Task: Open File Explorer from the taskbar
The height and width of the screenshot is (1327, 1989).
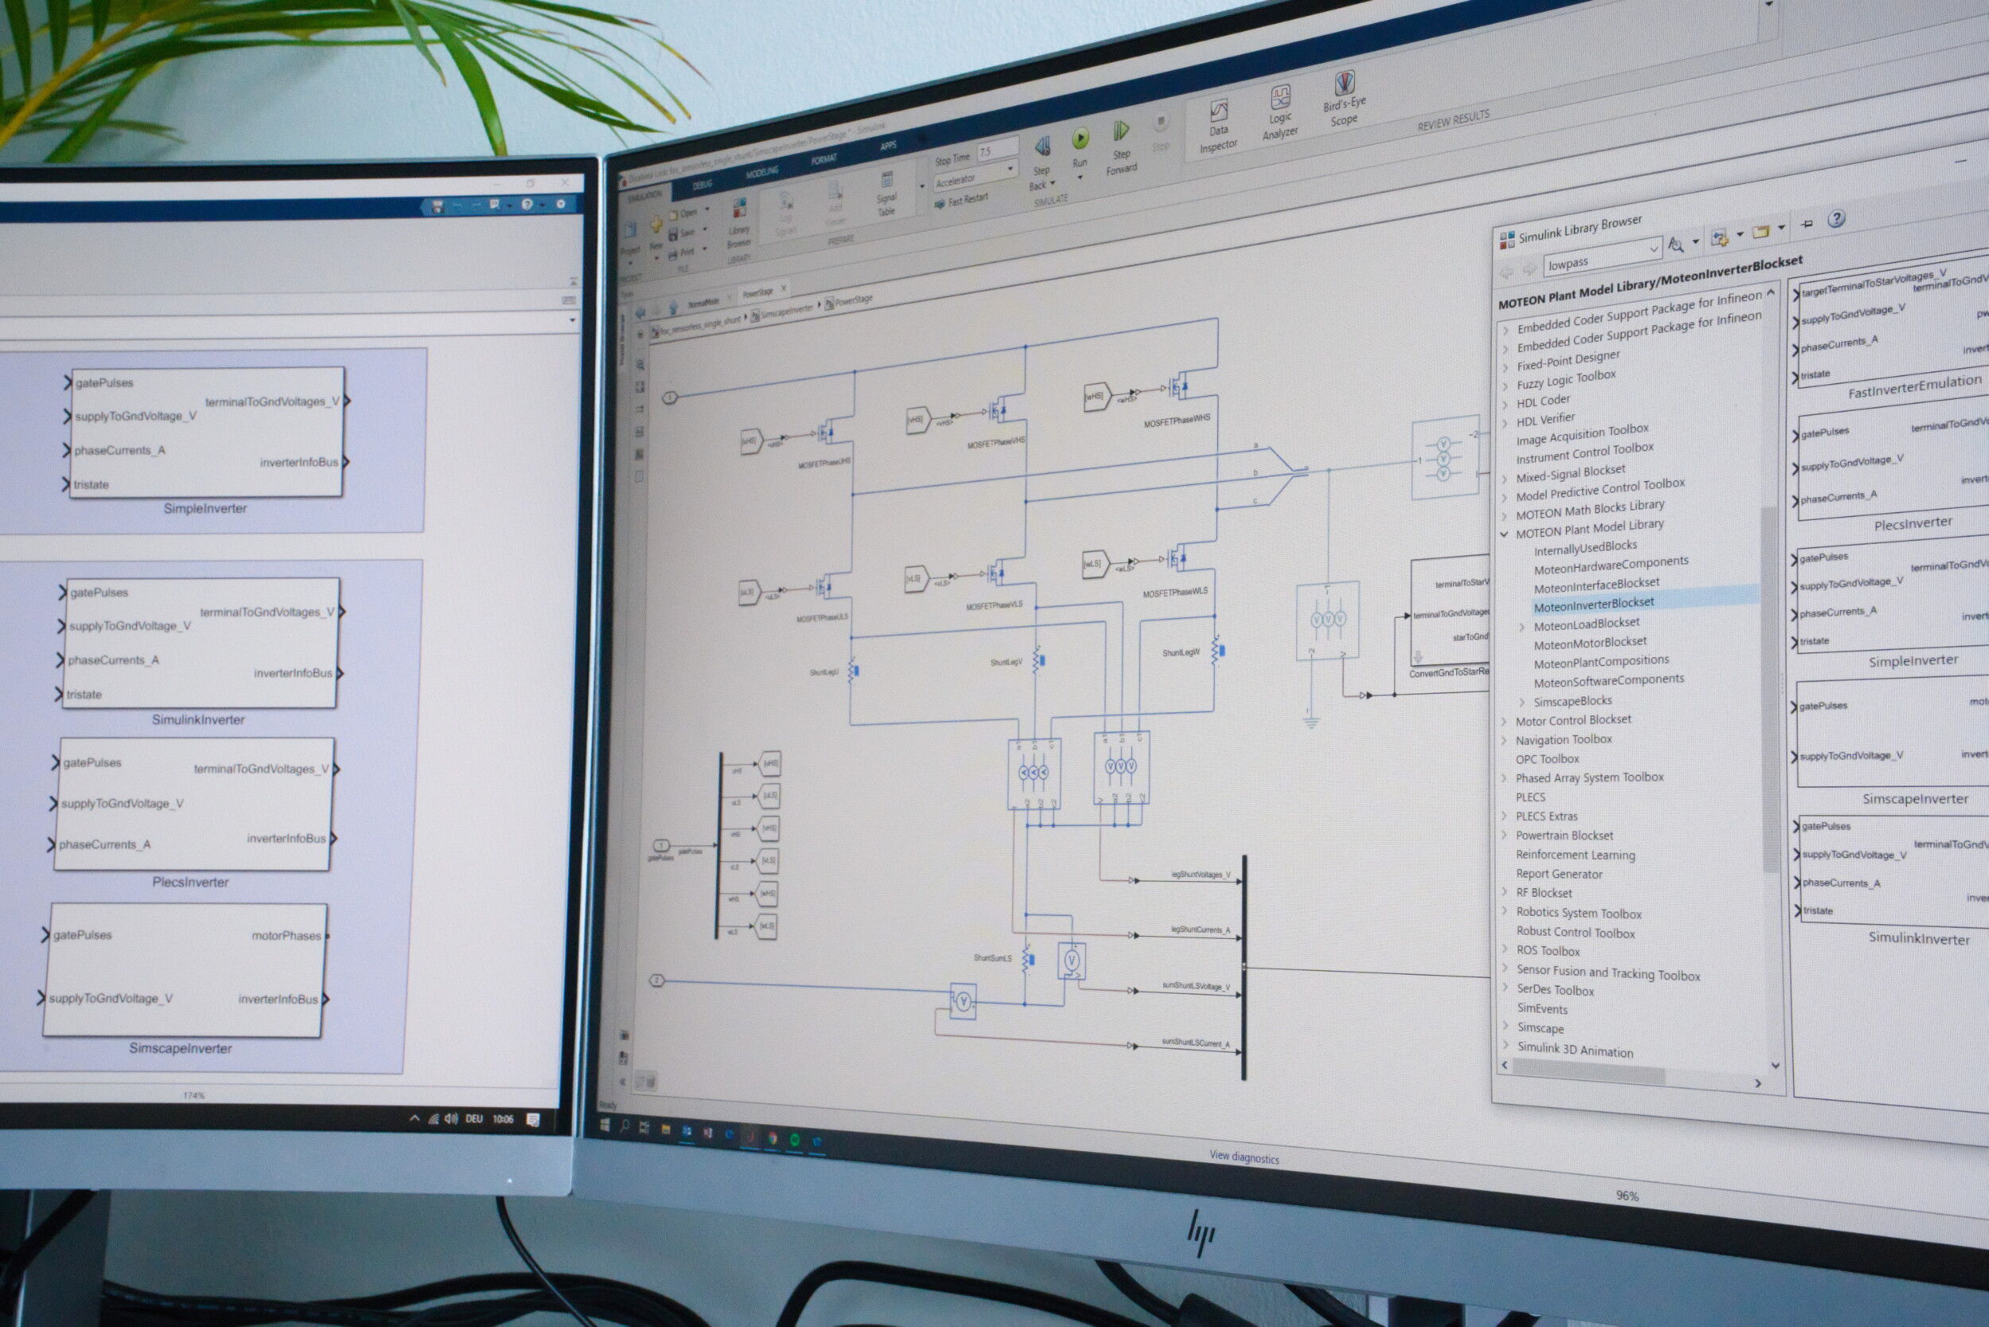Action: click(x=666, y=1130)
